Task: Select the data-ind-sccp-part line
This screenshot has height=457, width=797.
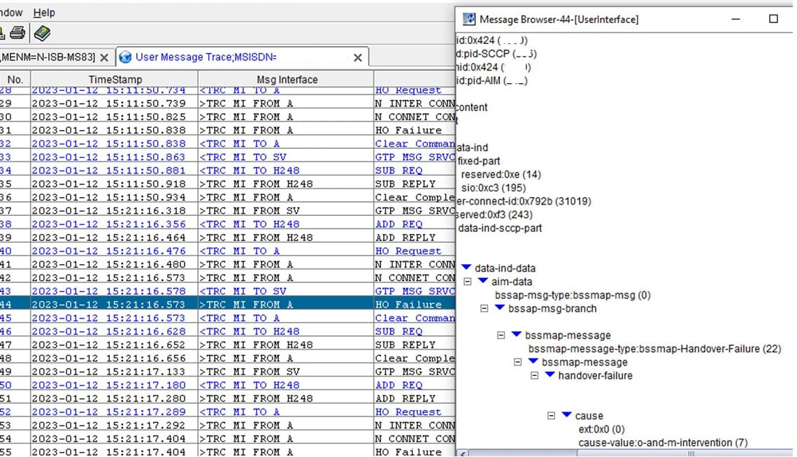Action: click(500, 228)
